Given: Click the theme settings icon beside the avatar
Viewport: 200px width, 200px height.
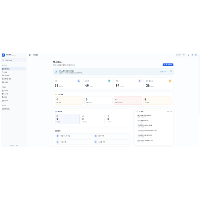Looking at the screenshot, I should tap(192, 55).
